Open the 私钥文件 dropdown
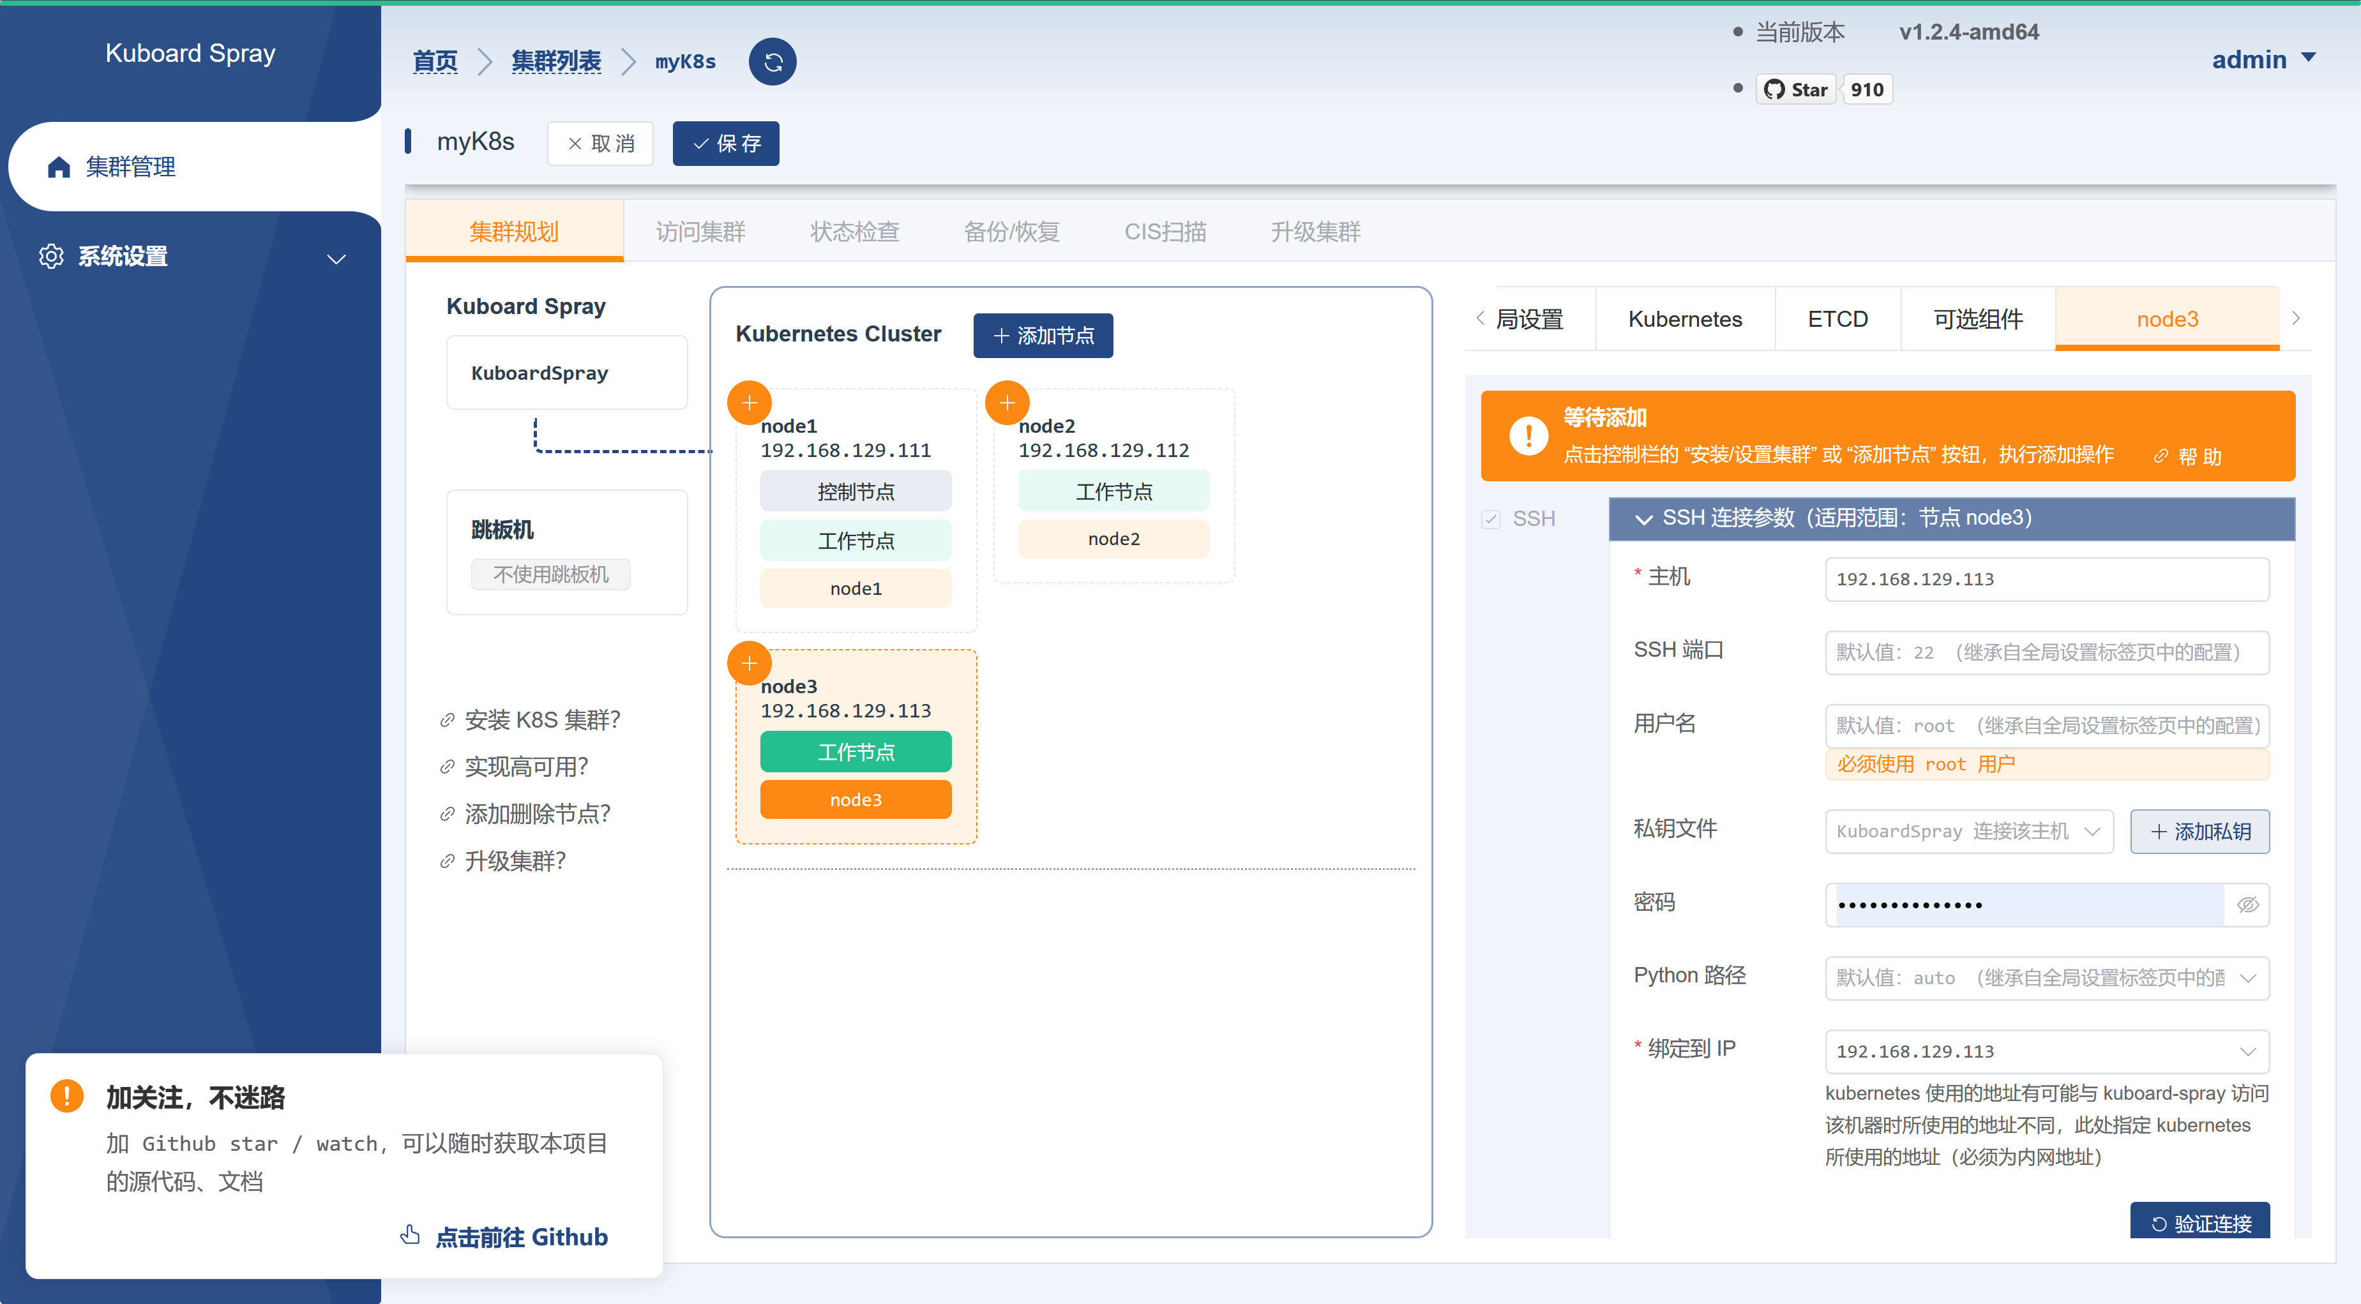Screen dimensions: 2361x1304 pos(1968,831)
